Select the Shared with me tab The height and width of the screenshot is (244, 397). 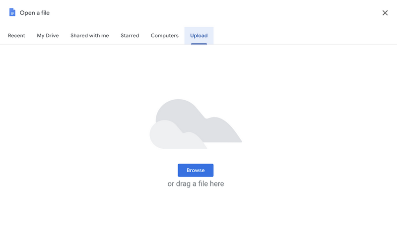[x=89, y=36]
